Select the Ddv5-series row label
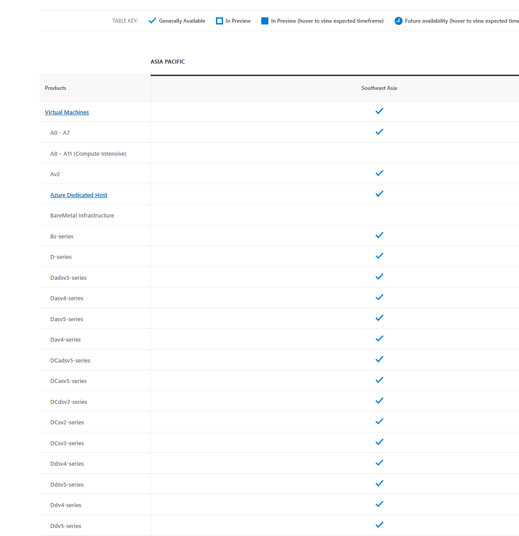The width and height of the screenshot is (519, 536). (x=66, y=526)
